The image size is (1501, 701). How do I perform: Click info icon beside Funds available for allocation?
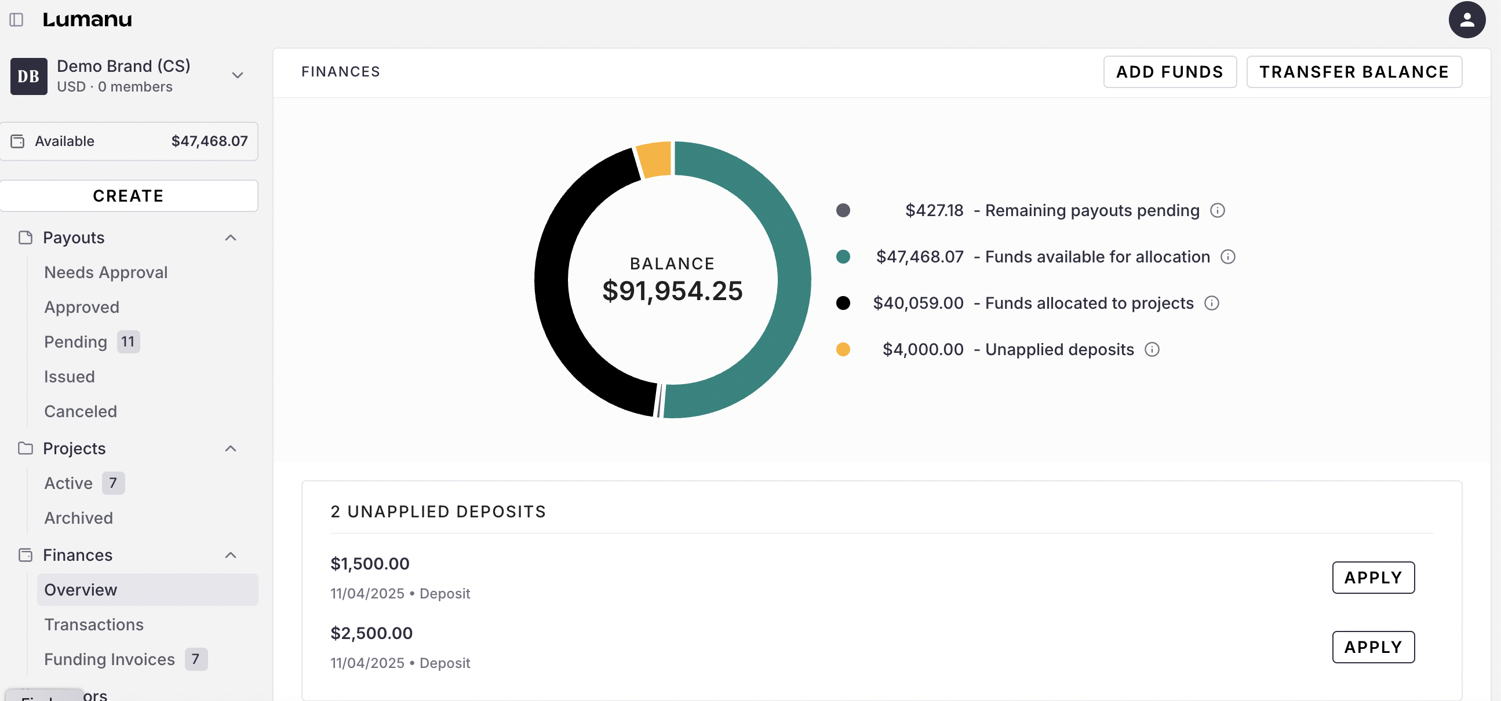point(1227,257)
